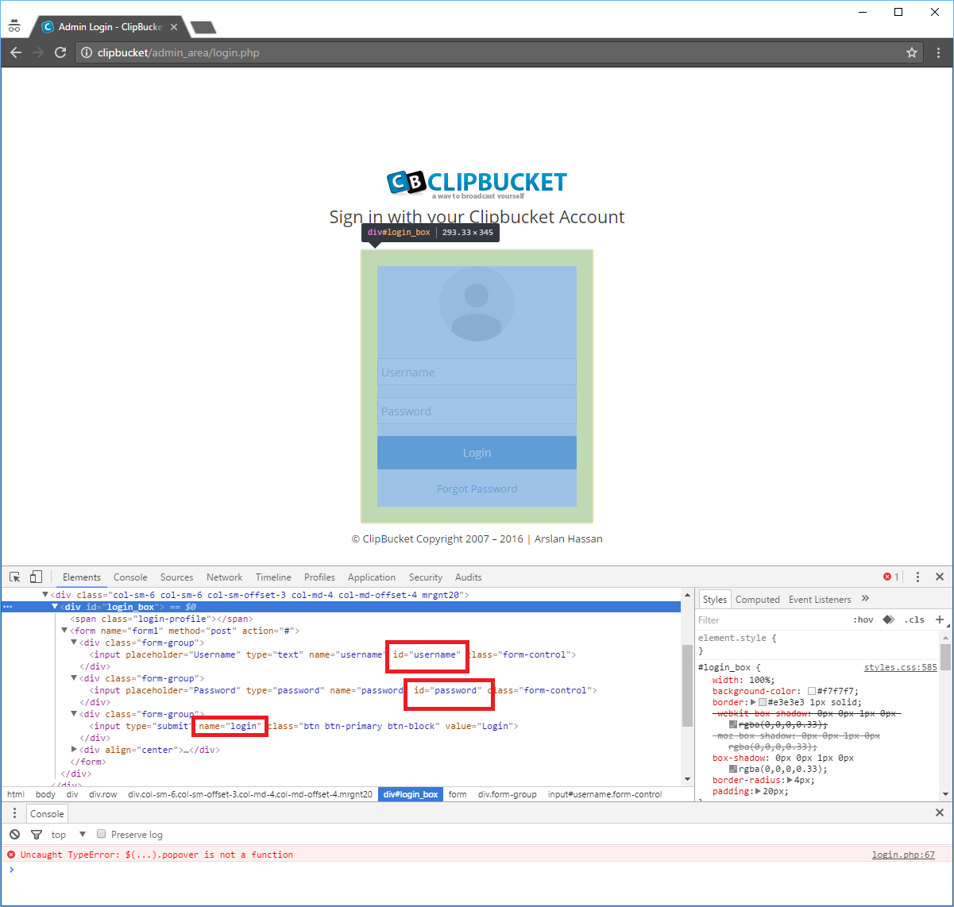954x907 pixels.
Task: Click the Styles filter input
Action: point(771,619)
